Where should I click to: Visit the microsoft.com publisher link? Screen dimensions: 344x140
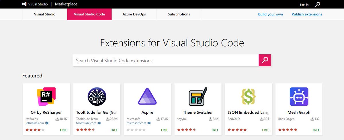[136, 123]
